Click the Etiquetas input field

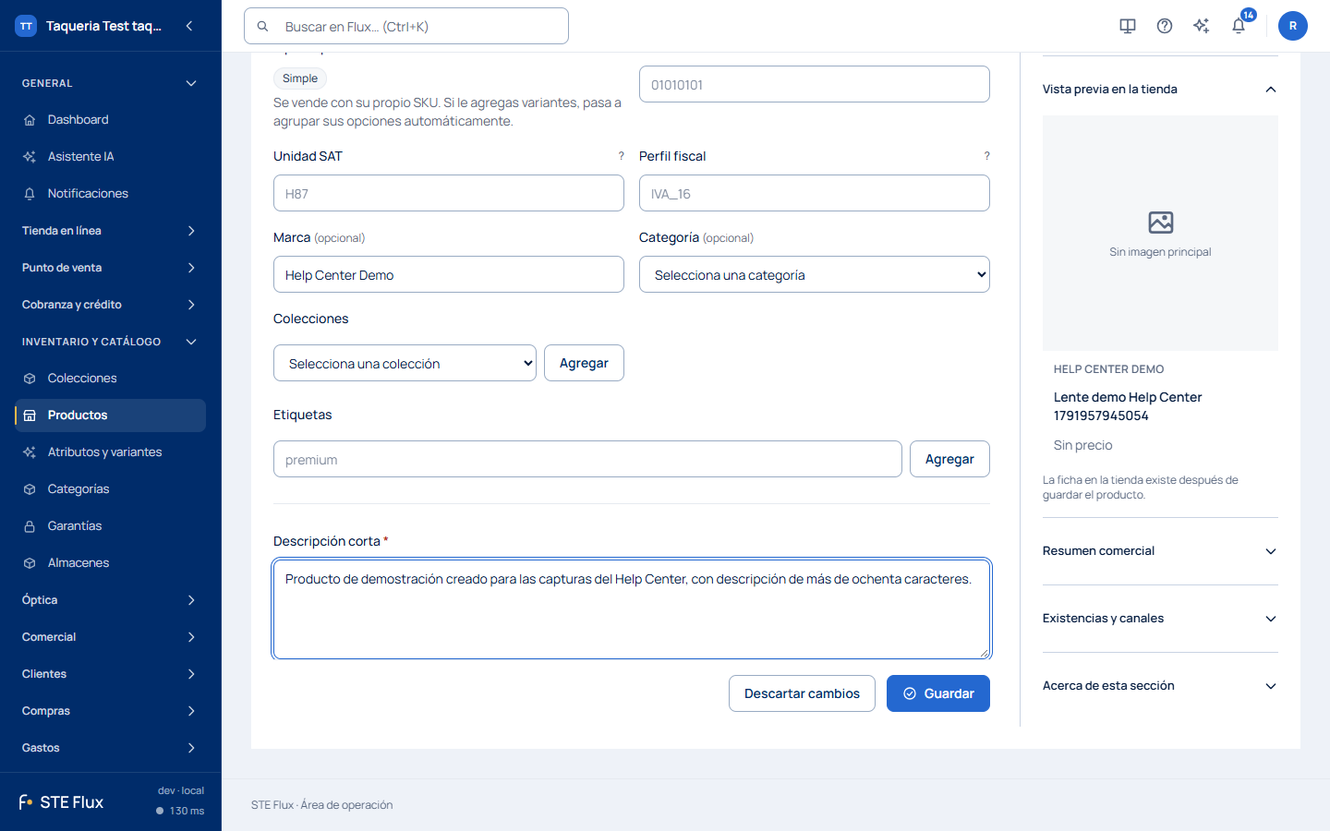click(587, 459)
